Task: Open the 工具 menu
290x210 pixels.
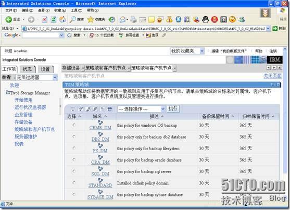Action: [77, 10]
